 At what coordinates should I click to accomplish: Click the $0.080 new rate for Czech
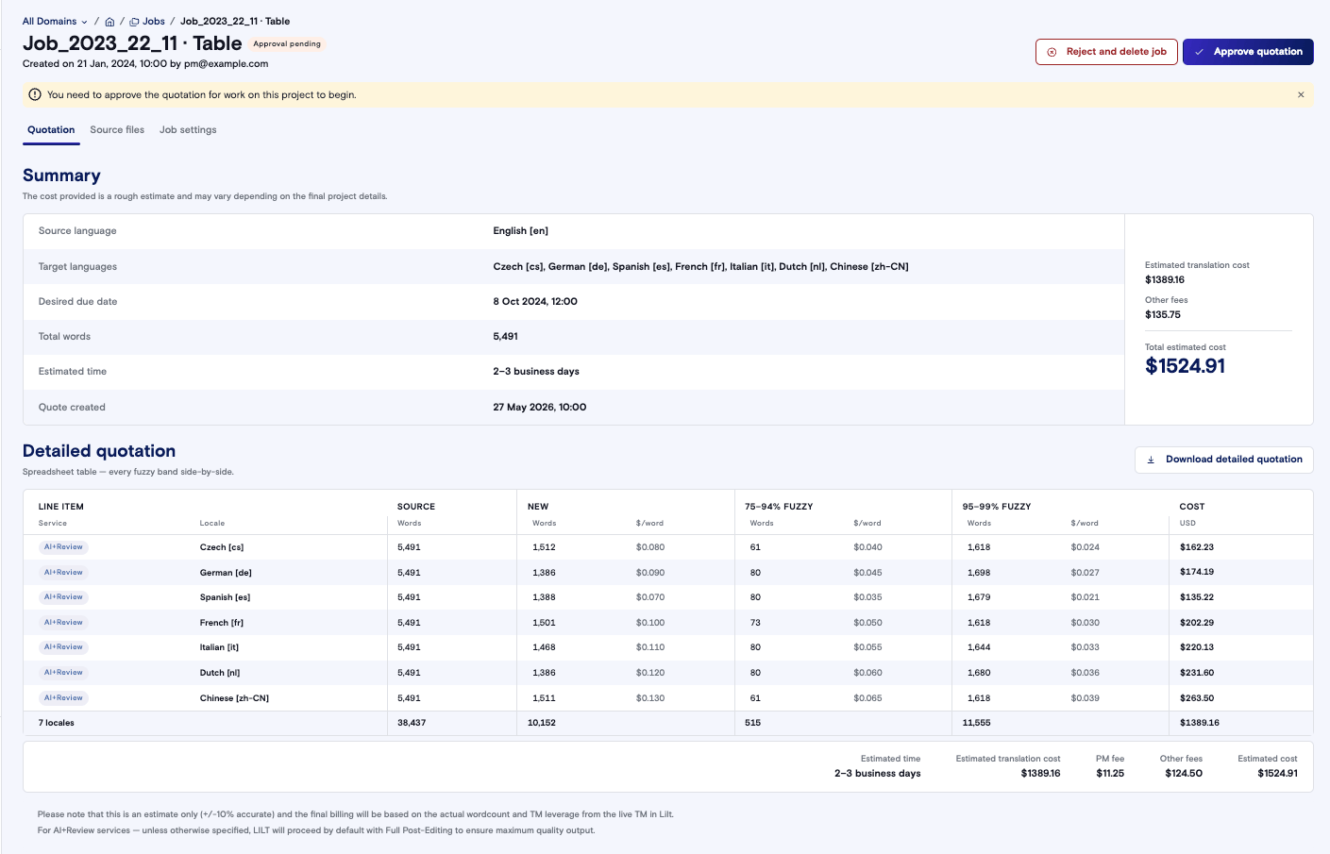[x=650, y=547]
